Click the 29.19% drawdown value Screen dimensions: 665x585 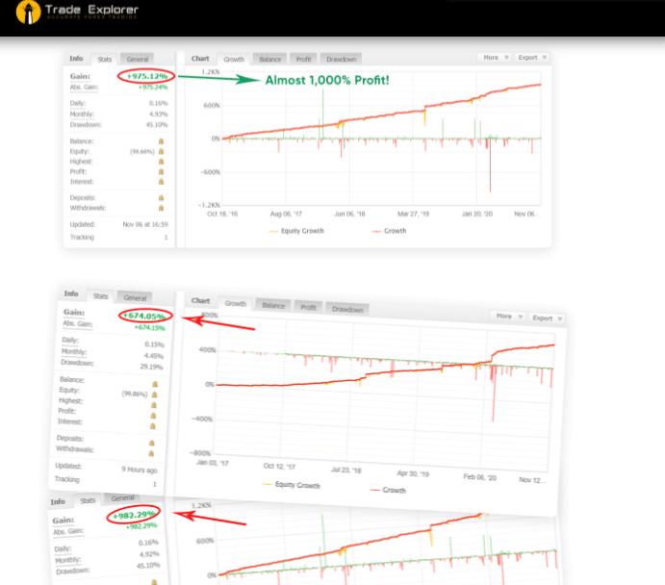point(151,367)
